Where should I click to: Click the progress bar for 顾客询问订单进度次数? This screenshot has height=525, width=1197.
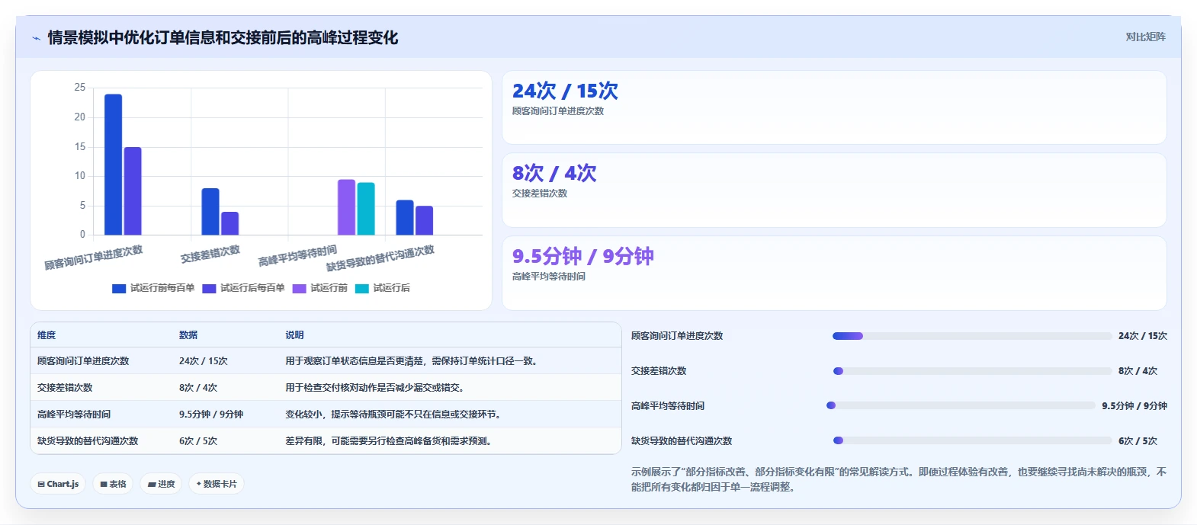(972, 336)
